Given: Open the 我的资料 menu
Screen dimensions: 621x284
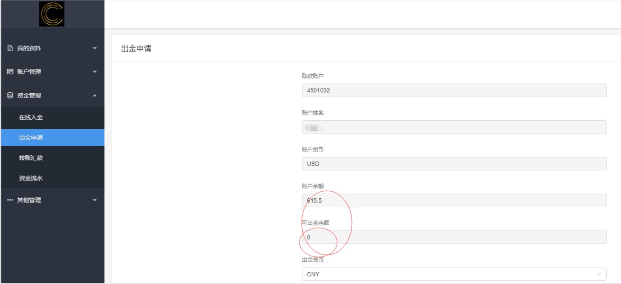Looking at the screenshot, I should tap(52, 48).
